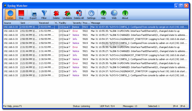The width and height of the screenshot is (192, 111).
Task: Select the row sent at 2:53:53 PM
Action: [96, 27]
